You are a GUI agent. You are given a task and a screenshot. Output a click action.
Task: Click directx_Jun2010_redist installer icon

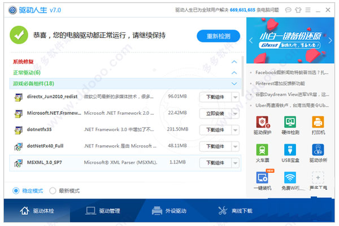pyautogui.click(x=19, y=97)
